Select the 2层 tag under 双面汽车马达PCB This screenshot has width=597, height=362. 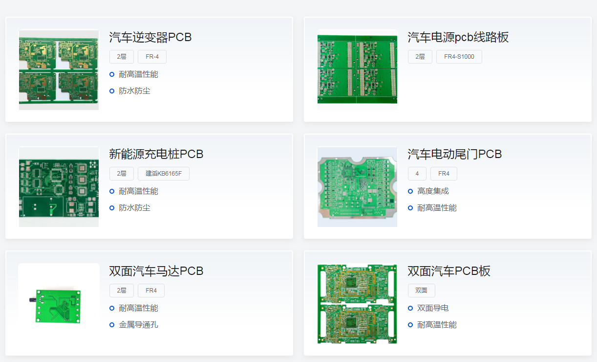tap(122, 291)
